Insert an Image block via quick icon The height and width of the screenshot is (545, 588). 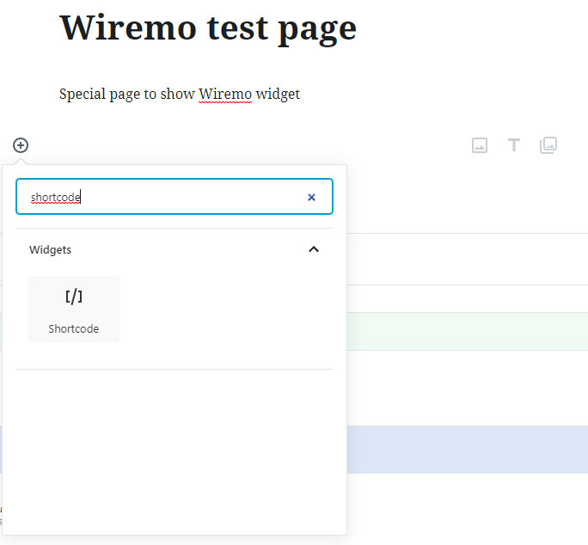click(480, 145)
